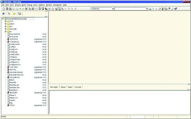Switch to the Konsole tab
The width and height of the screenshot is (191, 119).
click(x=78, y=87)
